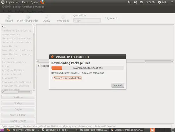Open package Properties from the toolbar

[x=63, y=19]
